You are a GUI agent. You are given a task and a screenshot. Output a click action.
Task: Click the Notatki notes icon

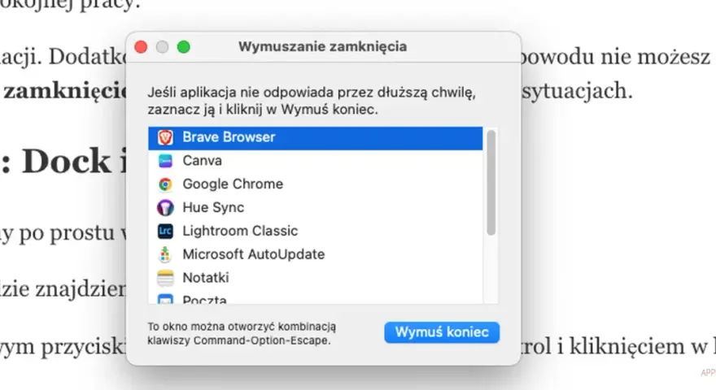(165, 278)
